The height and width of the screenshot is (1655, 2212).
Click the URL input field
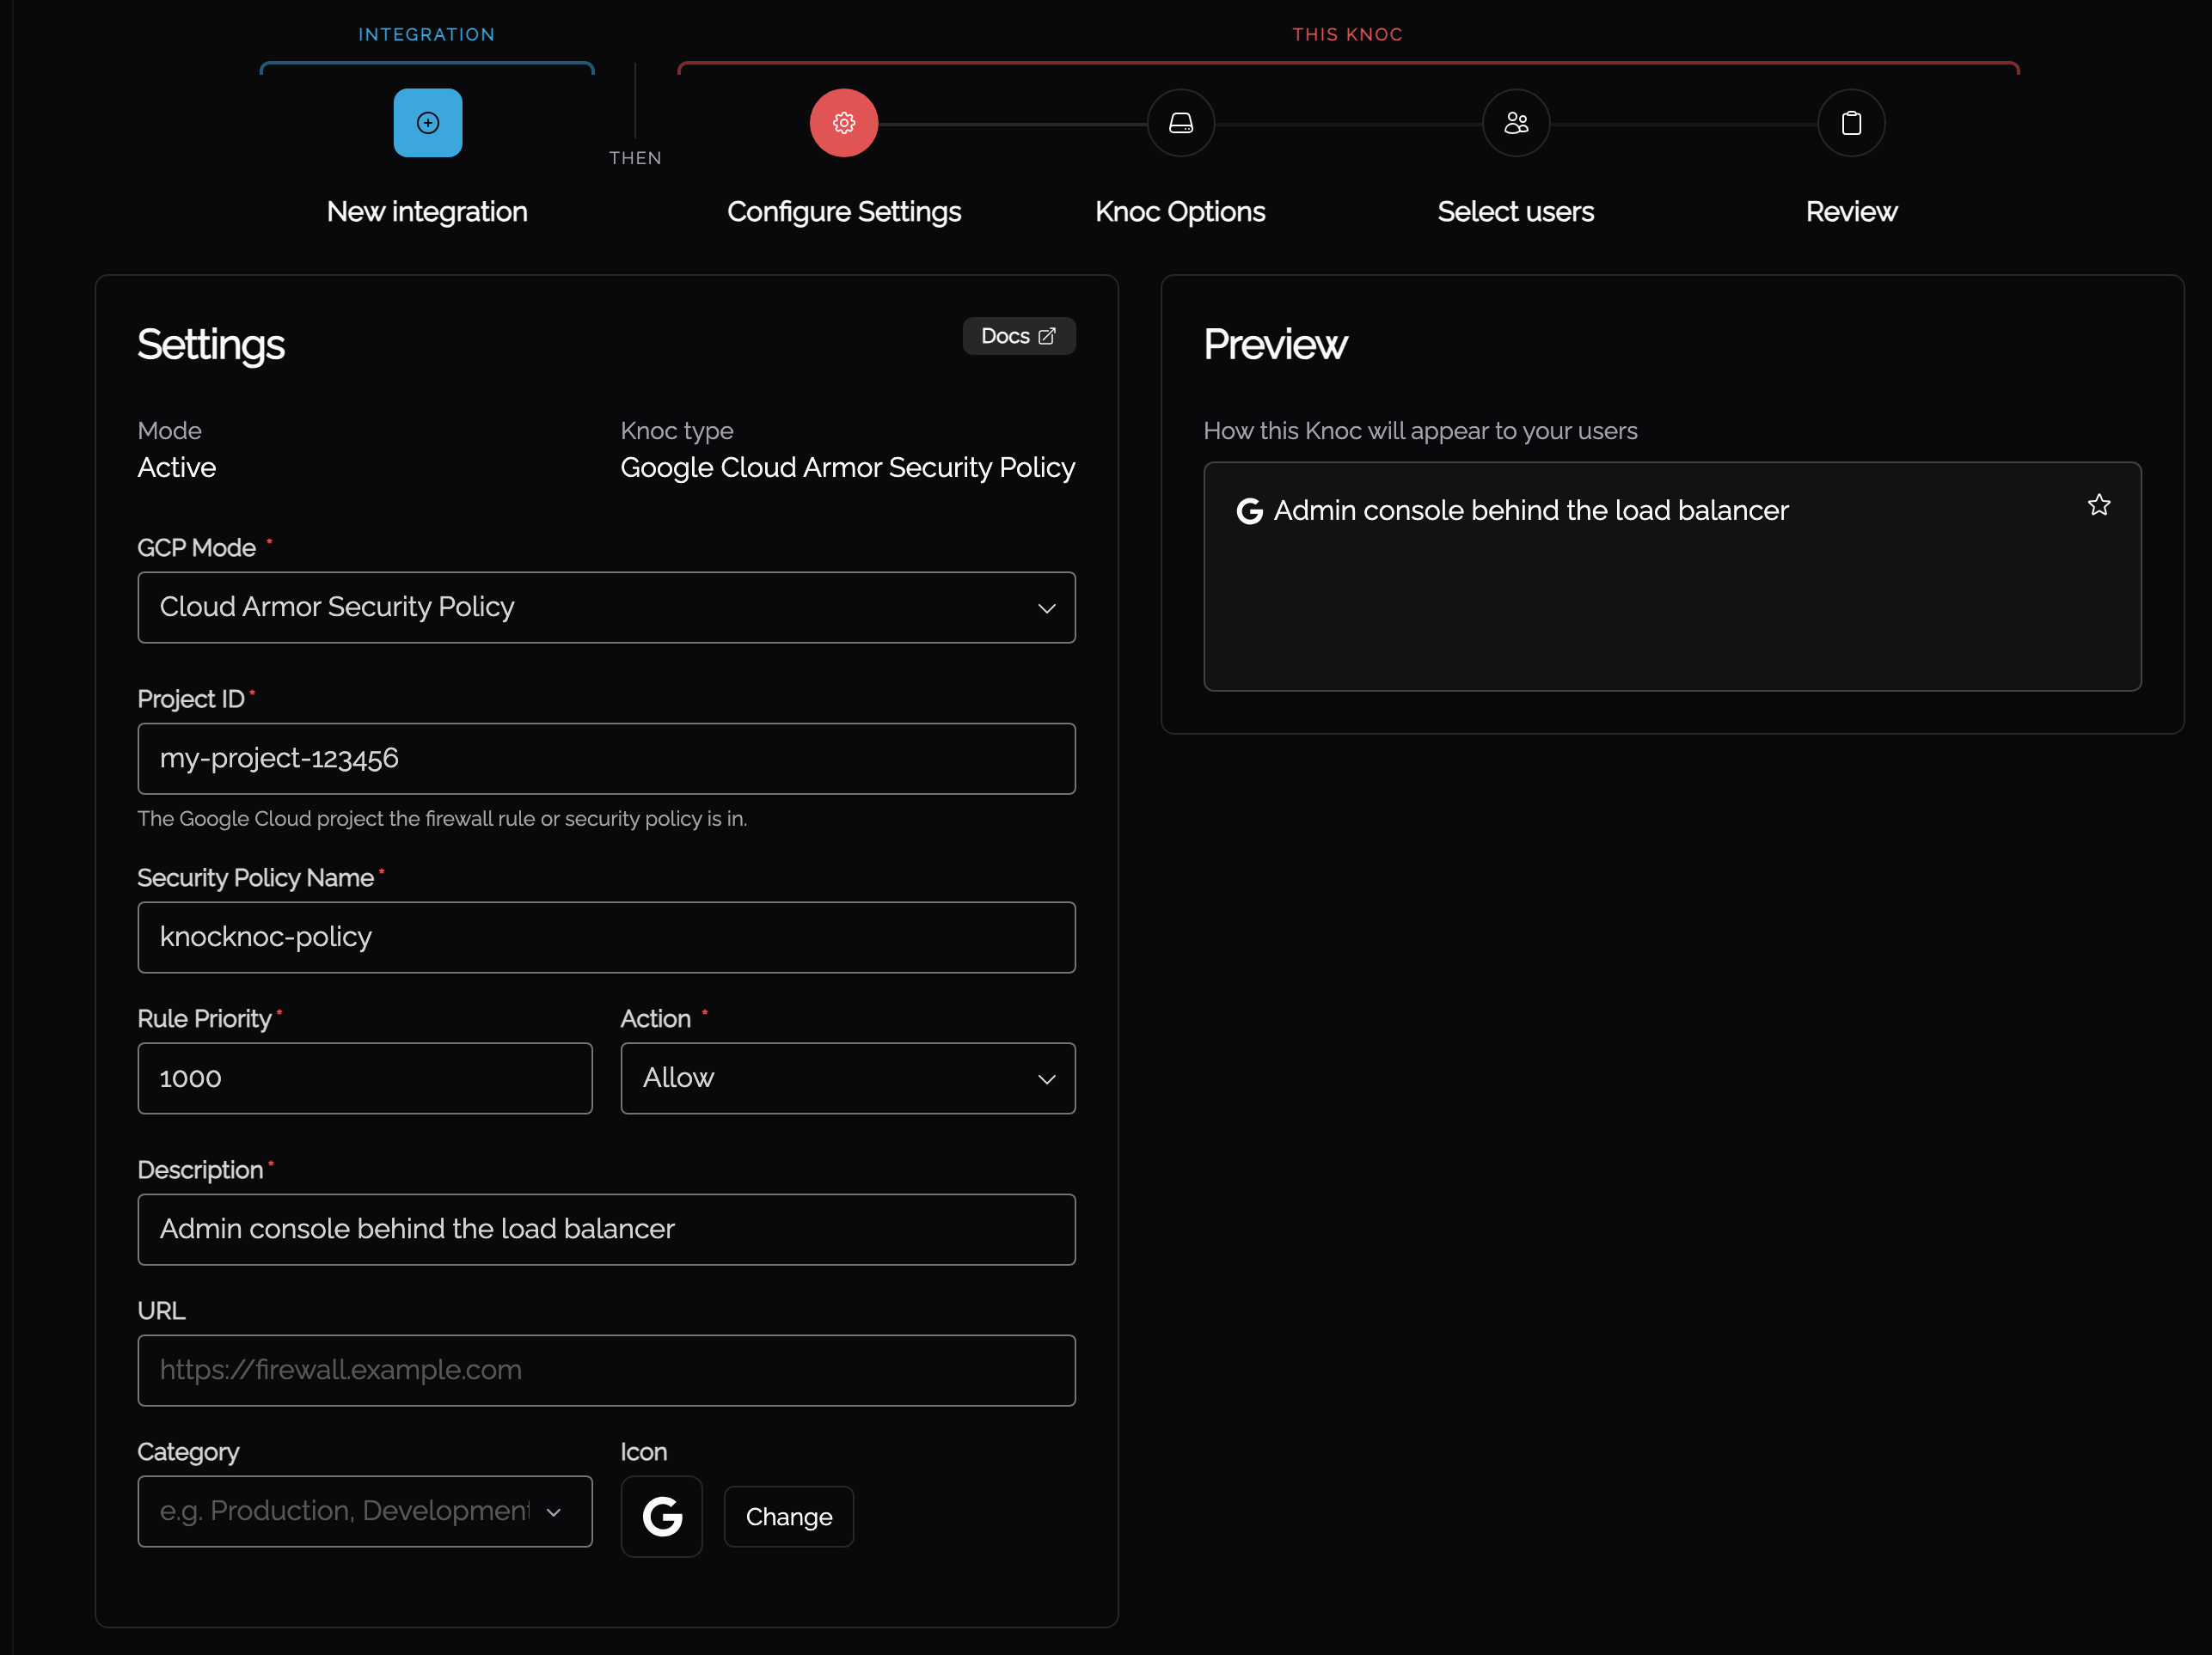[x=606, y=1371]
